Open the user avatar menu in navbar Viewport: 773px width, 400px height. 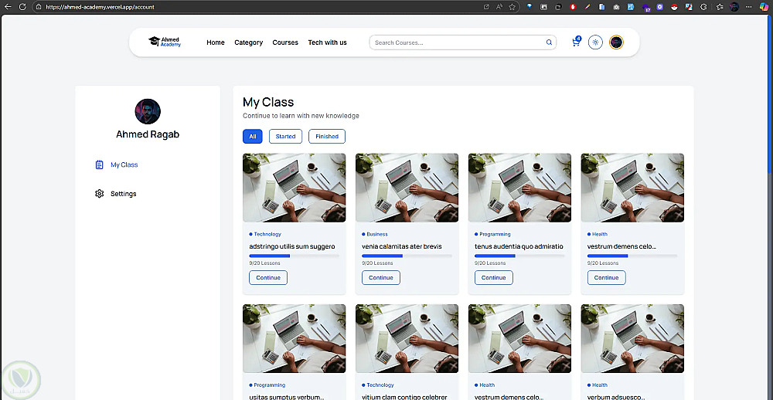point(616,42)
